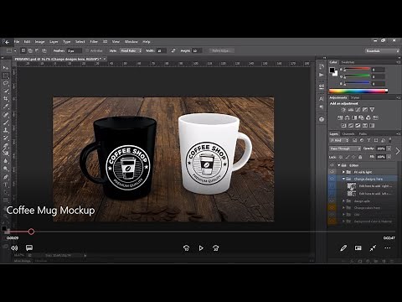Switch to the Channels tab
Screen dimensions: 402x302
pyautogui.click(x=348, y=133)
